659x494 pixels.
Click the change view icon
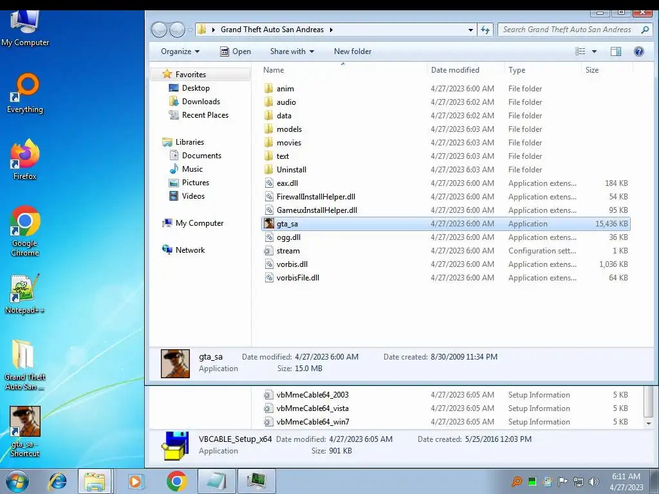point(580,51)
